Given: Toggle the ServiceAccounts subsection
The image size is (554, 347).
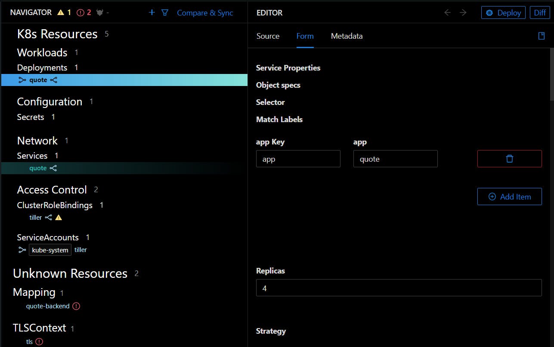Looking at the screenshot, I should coord(48,237).
